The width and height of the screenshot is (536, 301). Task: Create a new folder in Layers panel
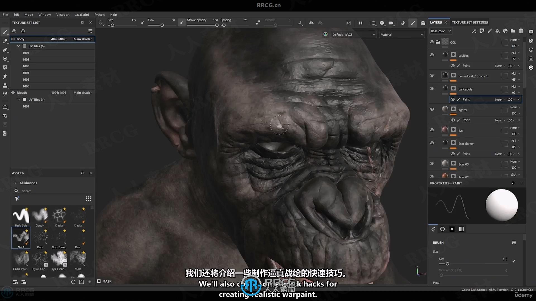click(513, 31)
